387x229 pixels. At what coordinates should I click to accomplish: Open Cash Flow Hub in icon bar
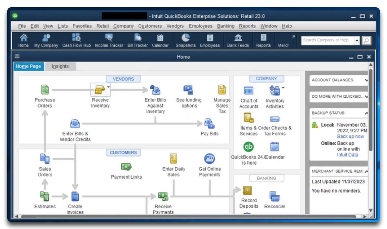click(77, 41)
